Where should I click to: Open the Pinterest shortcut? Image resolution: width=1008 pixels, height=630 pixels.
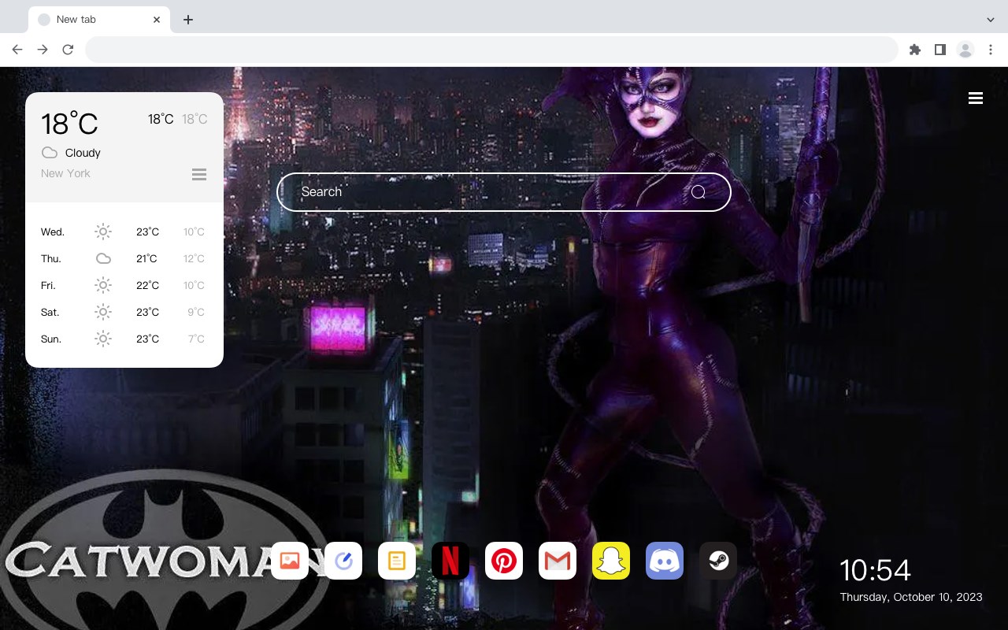[x=504, y=561]
